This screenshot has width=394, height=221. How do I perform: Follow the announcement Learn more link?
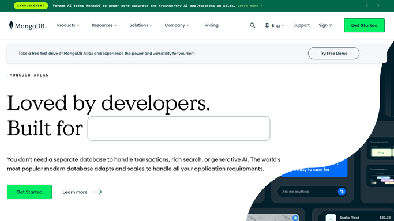(x=250, y=6)
